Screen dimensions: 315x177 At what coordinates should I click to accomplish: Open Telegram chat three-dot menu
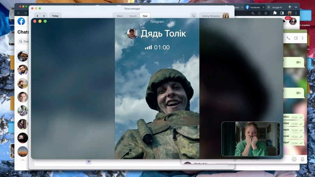tap(302, 38)
